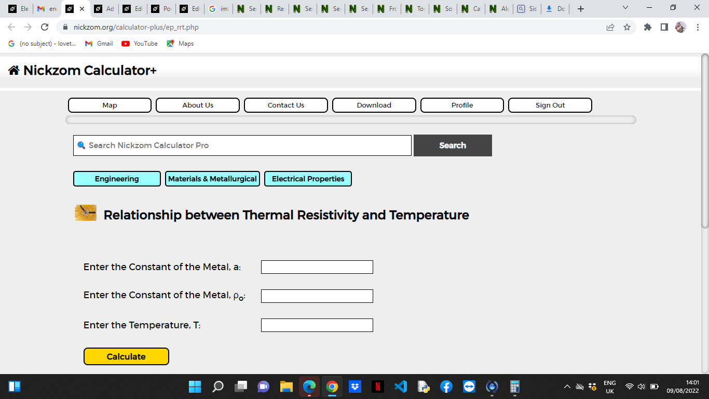Switch to the Gmail 'enc' tab
This screenshot has width=709, height=399.
click(47, 9)
